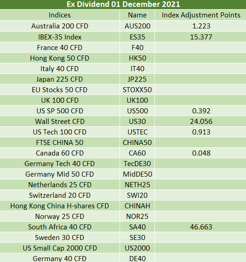Image resolution: width=246 pixels, height=262 pixels.
Task: Click the Indices column header
Action: point(60,15)
